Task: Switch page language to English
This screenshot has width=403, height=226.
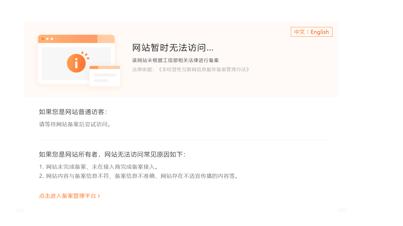Action: coord(320,32)
